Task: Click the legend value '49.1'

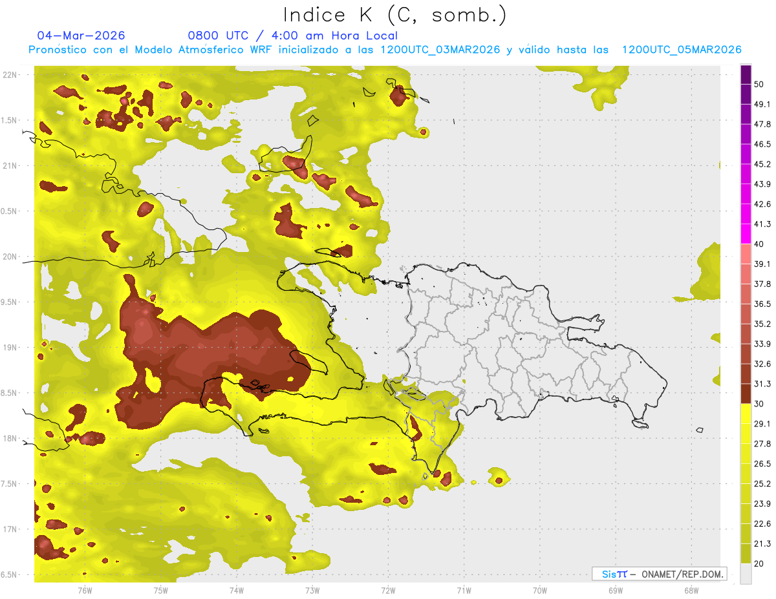Action: coord(762,105)
